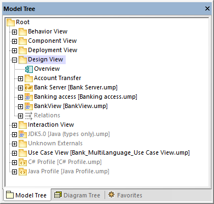Select the Interaction View label
The height and width of the screenshot is (204, 214).
pos(51,124)
